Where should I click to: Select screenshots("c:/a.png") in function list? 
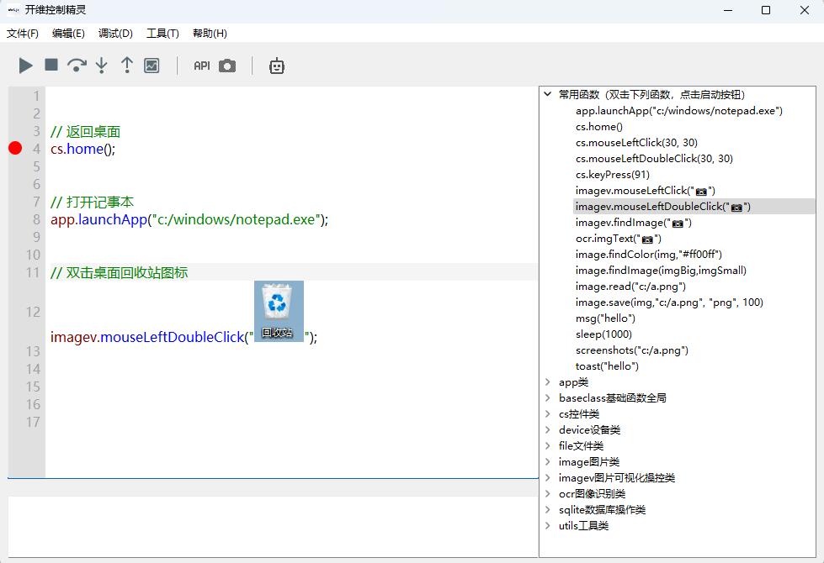631,350
